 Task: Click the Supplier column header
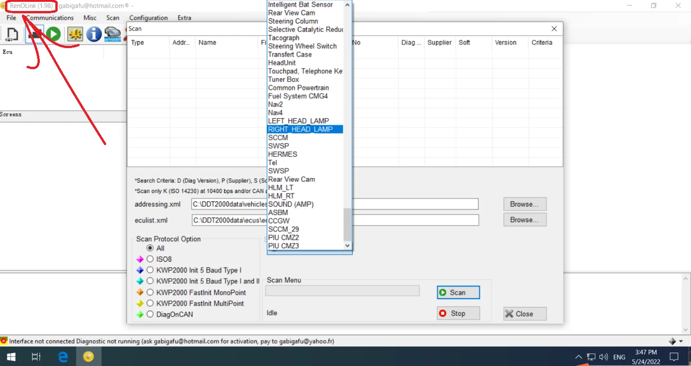point(440,43)
